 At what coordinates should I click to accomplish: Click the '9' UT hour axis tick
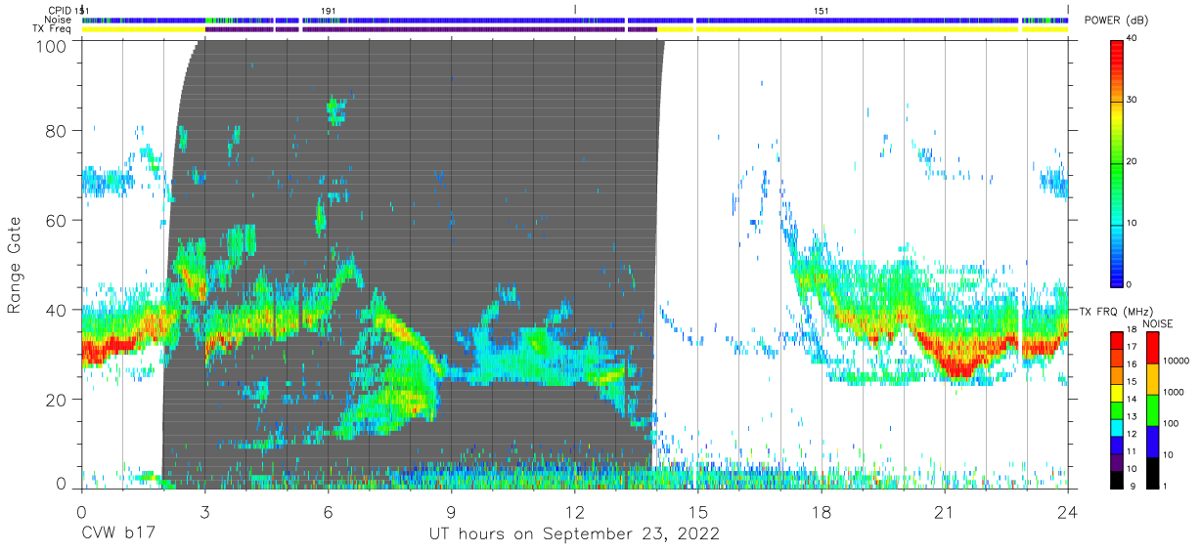(451, 511)
